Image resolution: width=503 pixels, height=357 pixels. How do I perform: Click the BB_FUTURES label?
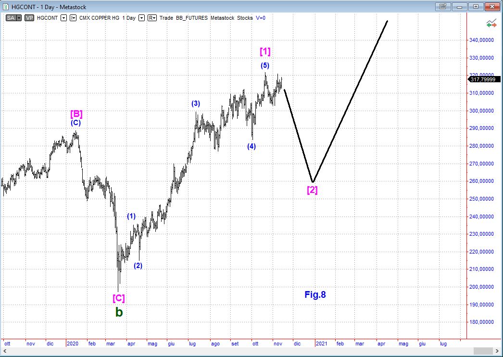pyautogui.click(x=192, y=18)
